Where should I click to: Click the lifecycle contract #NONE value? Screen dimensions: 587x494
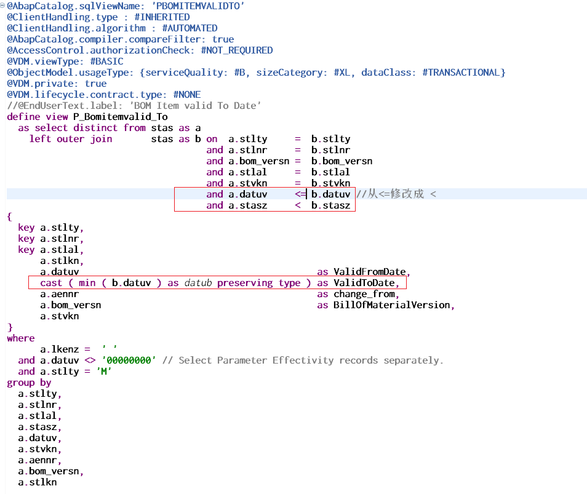coord(187,95)
